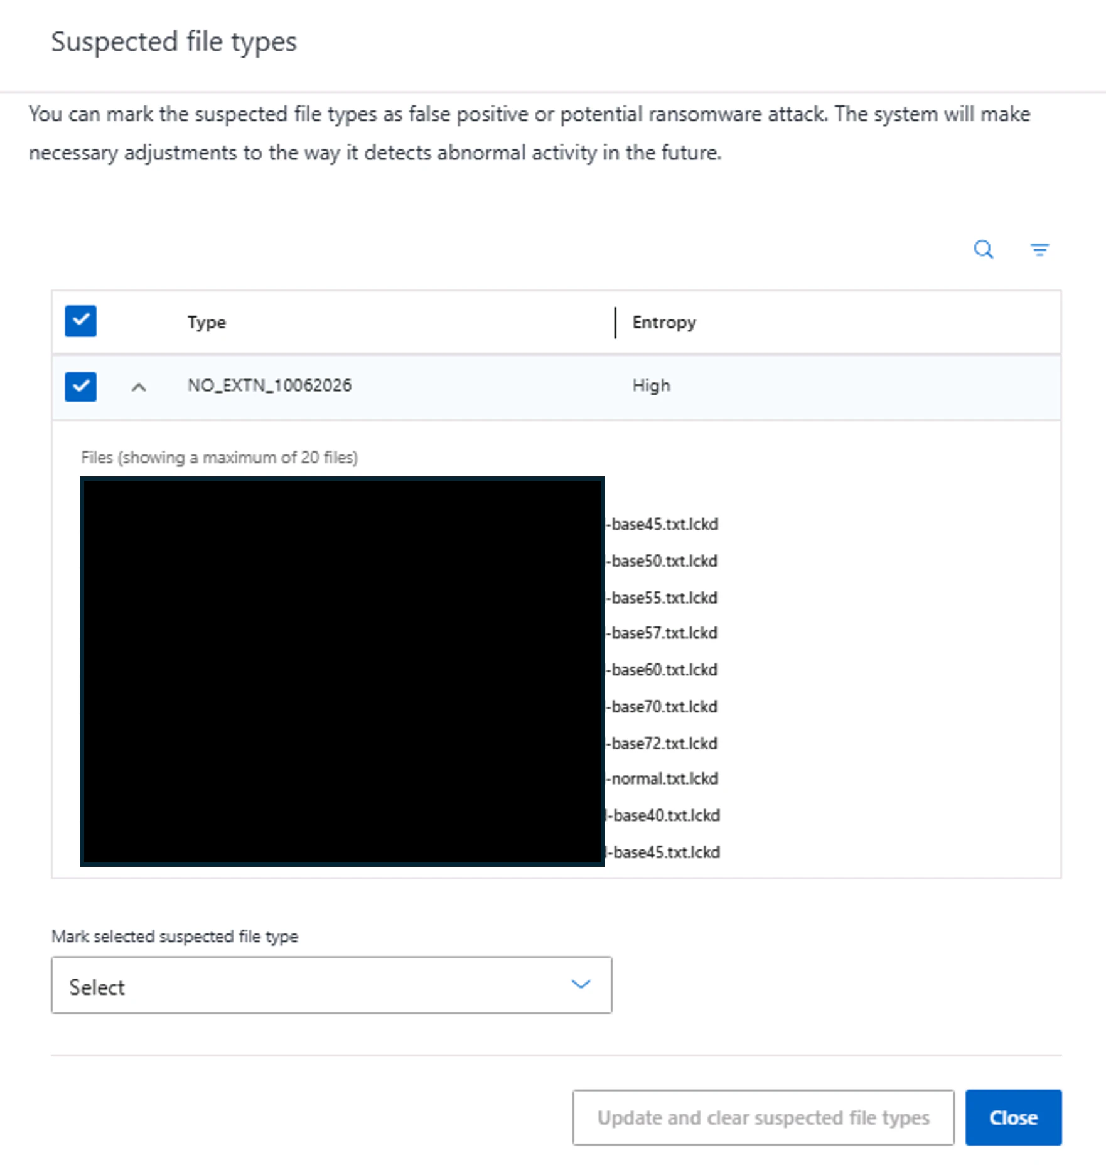
Task: Click Update and clear suspected file types
Action: [x=763, y=1117]
